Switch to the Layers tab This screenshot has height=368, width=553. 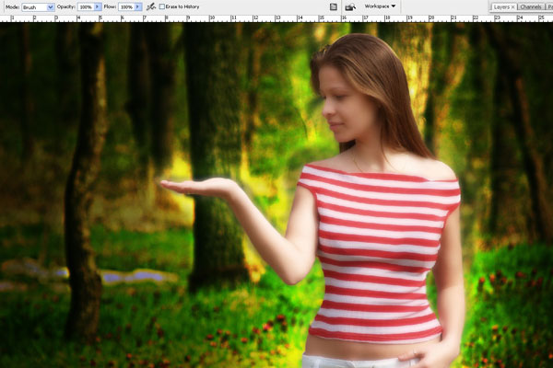click(500, 6)
